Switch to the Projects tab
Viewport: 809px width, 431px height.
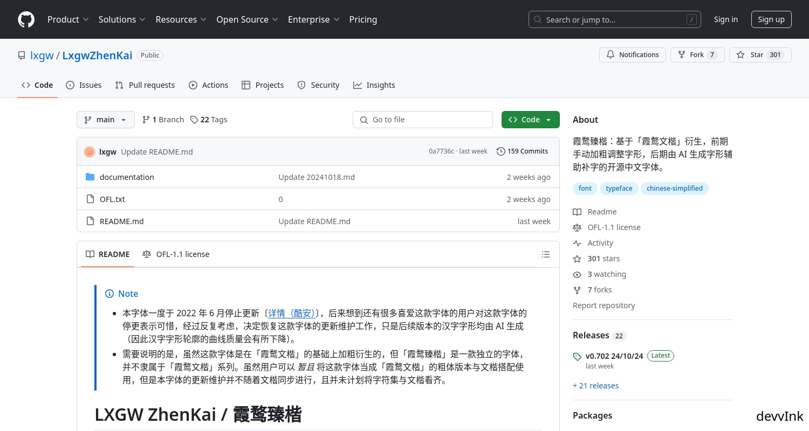tap(263, 85)
